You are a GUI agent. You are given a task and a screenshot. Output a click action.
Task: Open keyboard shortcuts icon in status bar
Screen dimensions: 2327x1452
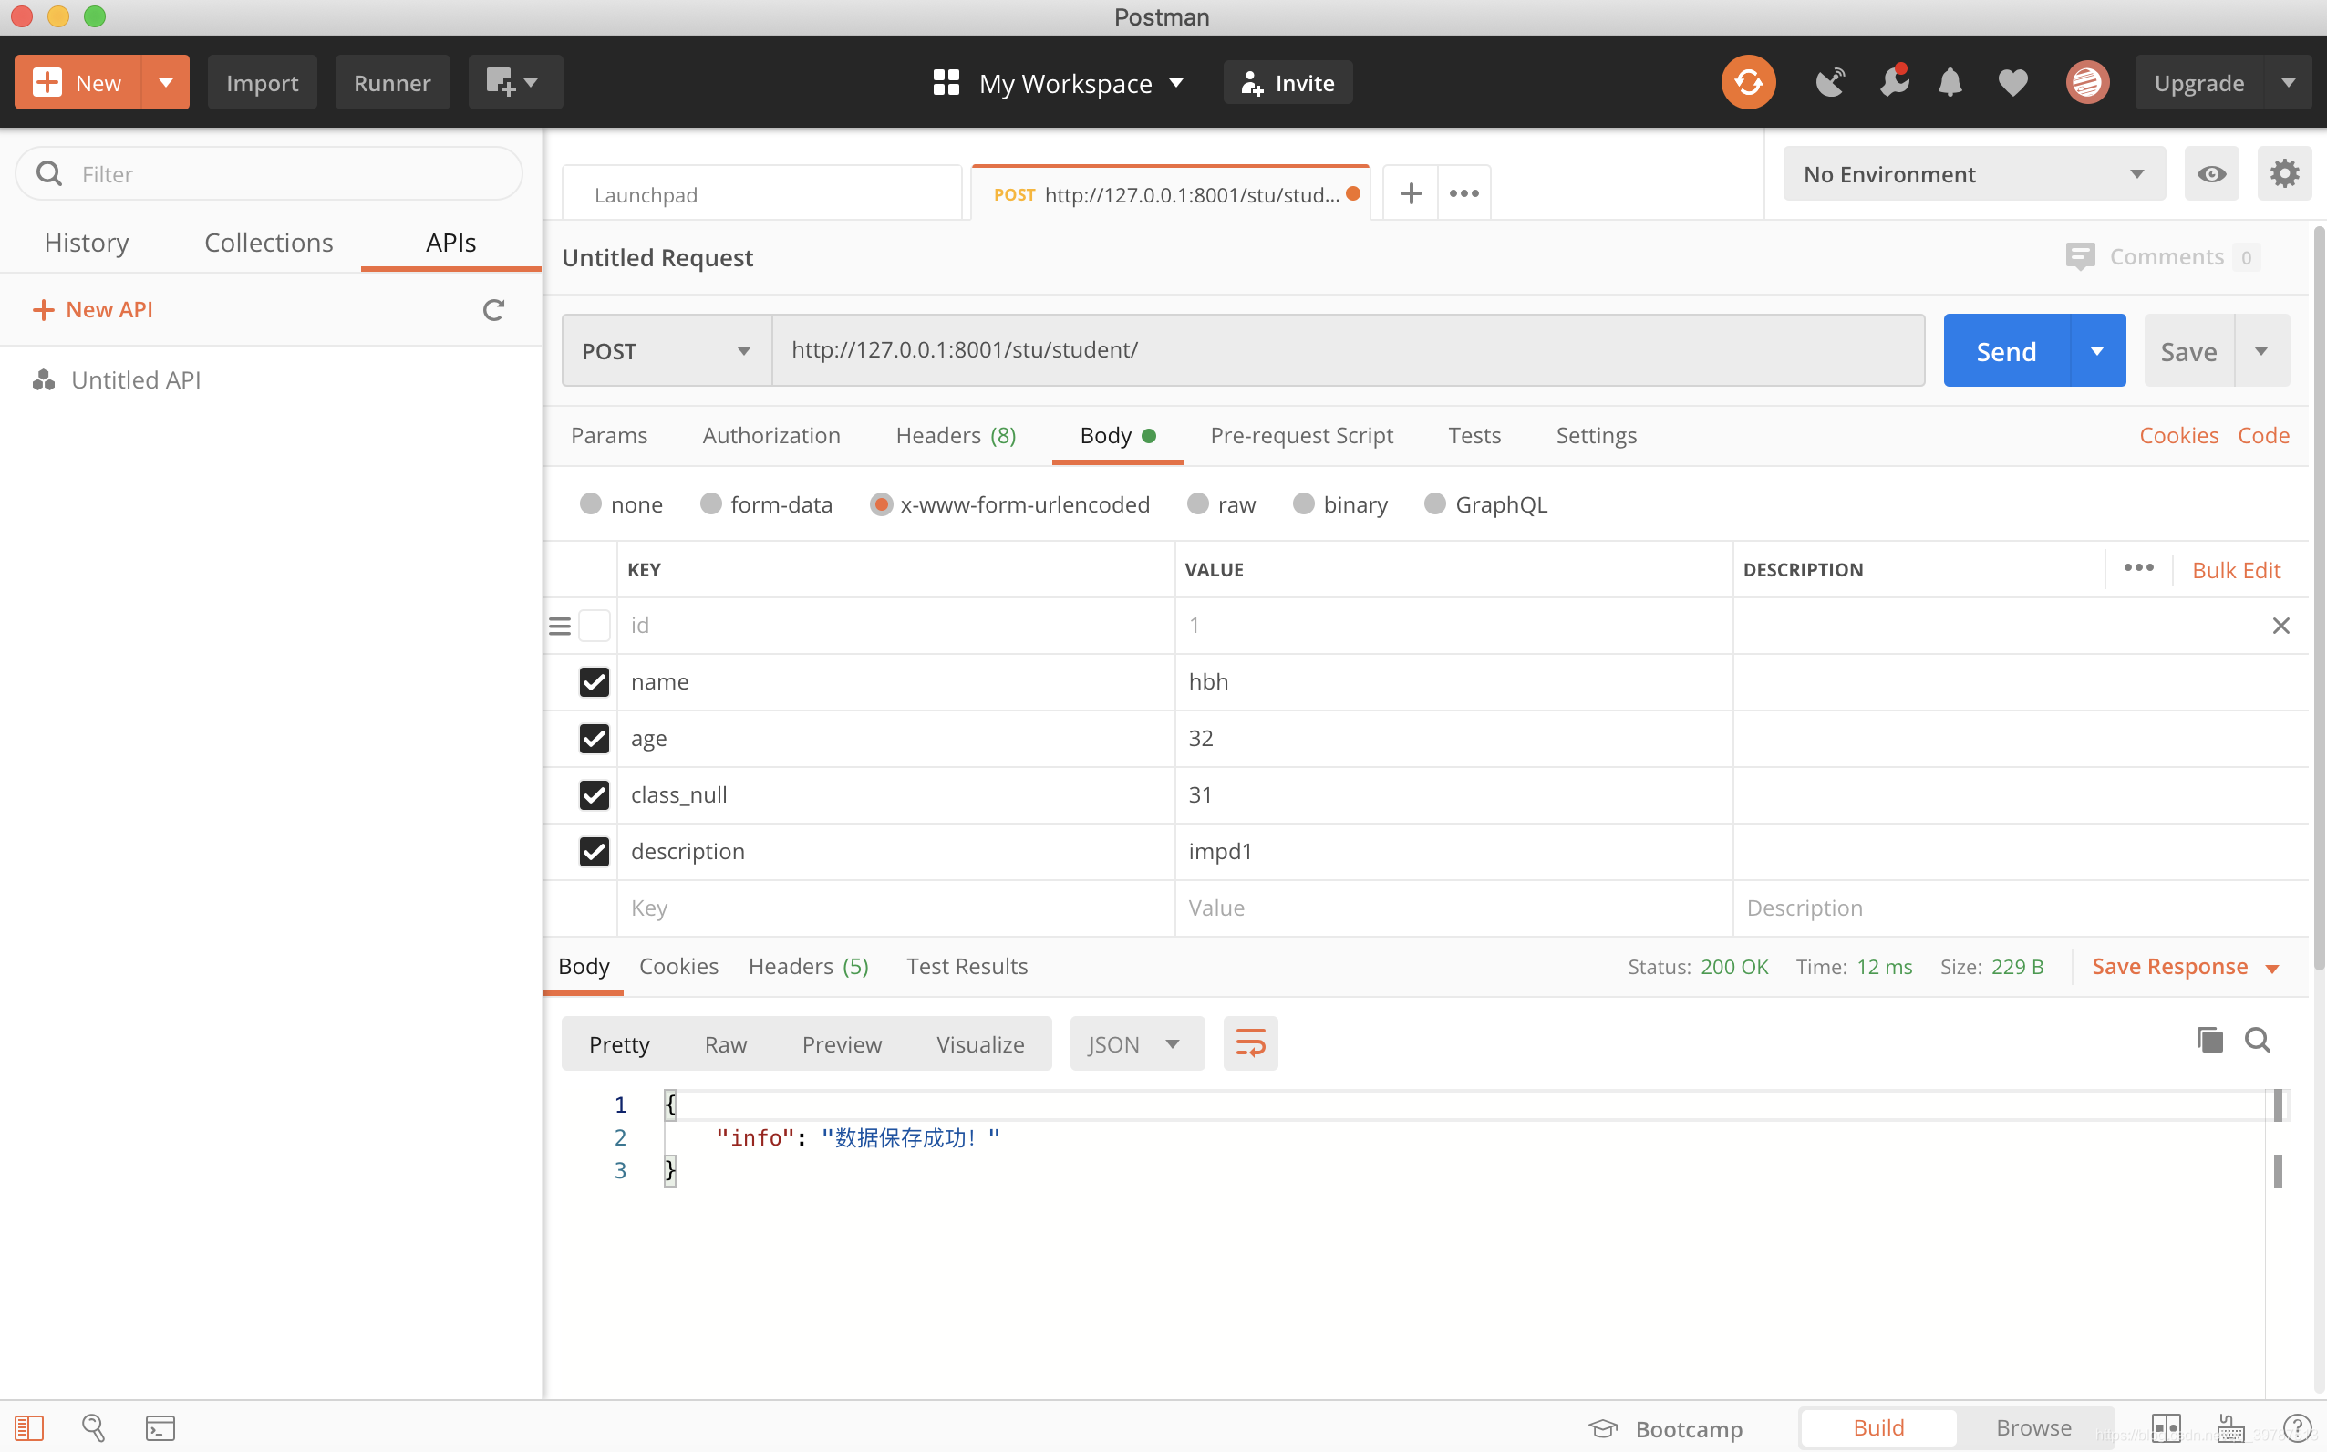(x=2230, y=1428)
